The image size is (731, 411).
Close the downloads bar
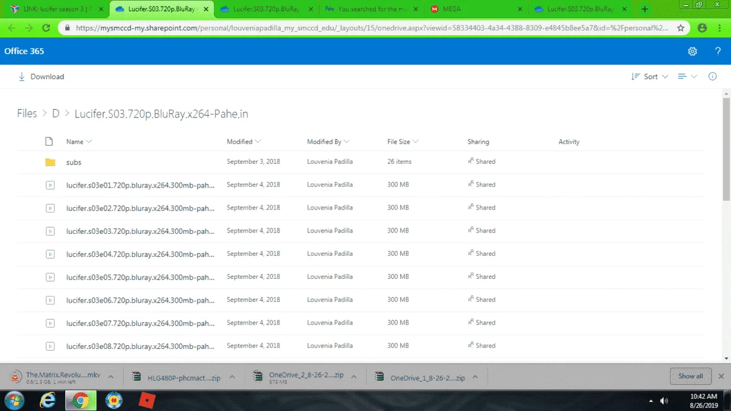[x=721, y=376]
